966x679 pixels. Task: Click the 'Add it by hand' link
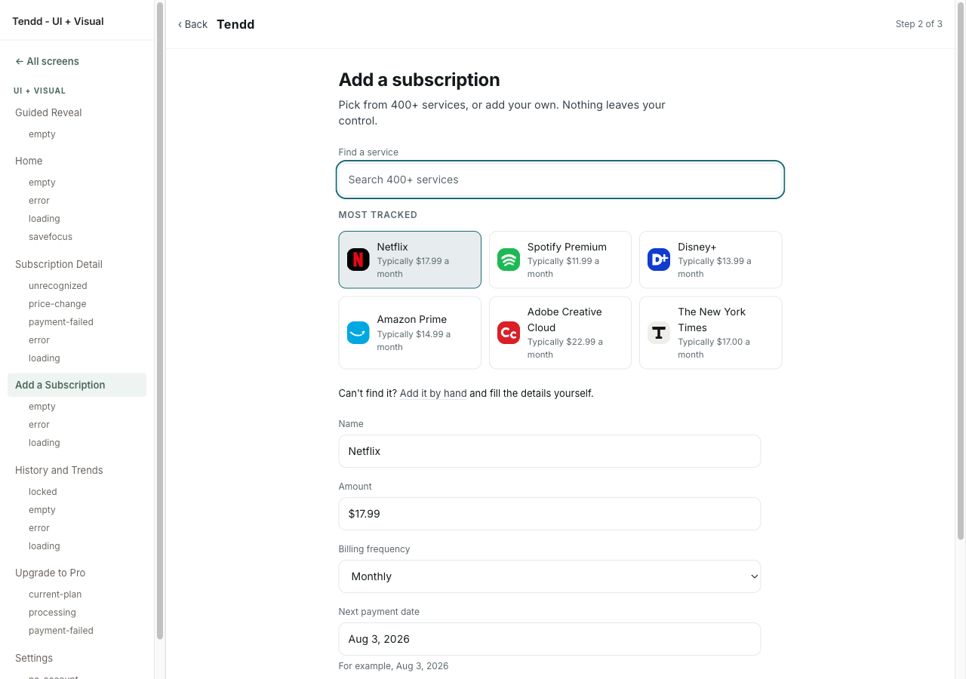point(433,393)
